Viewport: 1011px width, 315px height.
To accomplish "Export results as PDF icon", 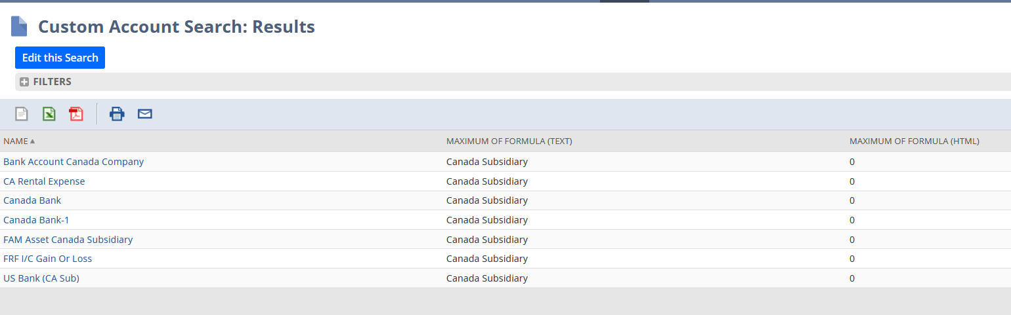I will 76,114.
